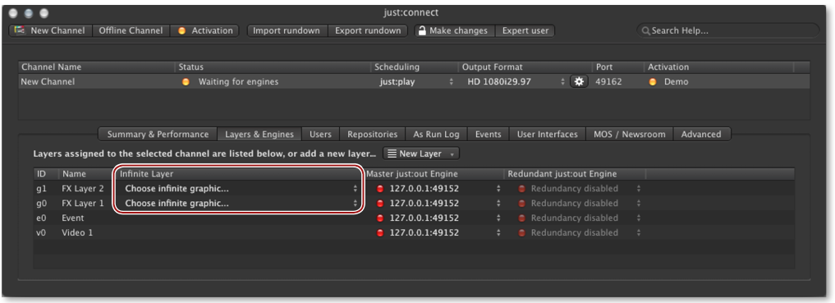Focus the Search Help field
Screen dimensions: 835x303
(728, 31)
